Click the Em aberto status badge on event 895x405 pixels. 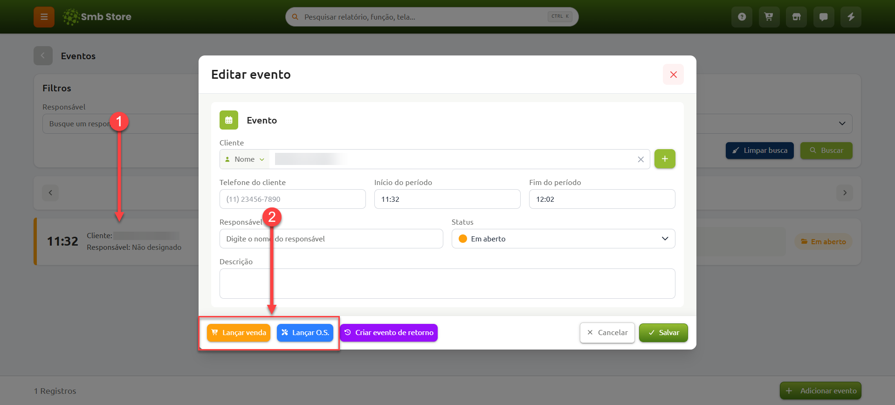coord(823,241)
